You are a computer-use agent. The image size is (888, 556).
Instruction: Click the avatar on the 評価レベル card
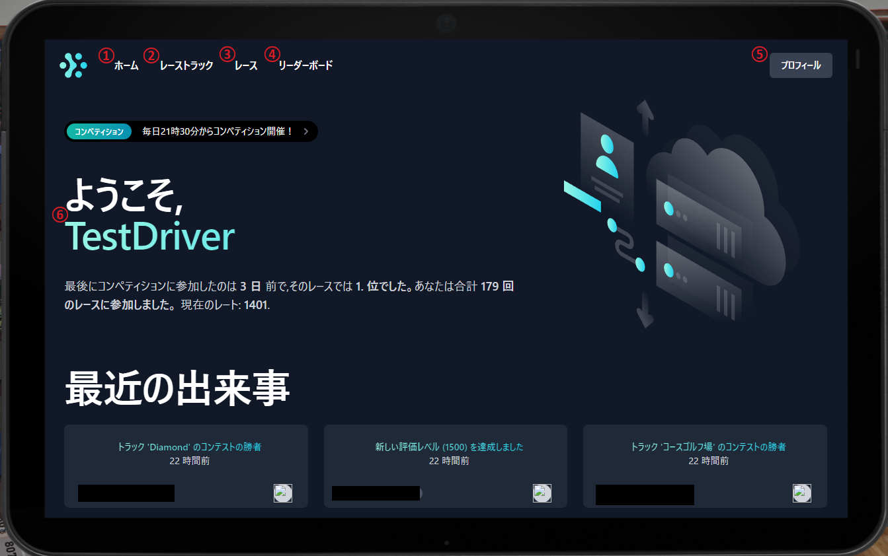click(x=542, y=493)
